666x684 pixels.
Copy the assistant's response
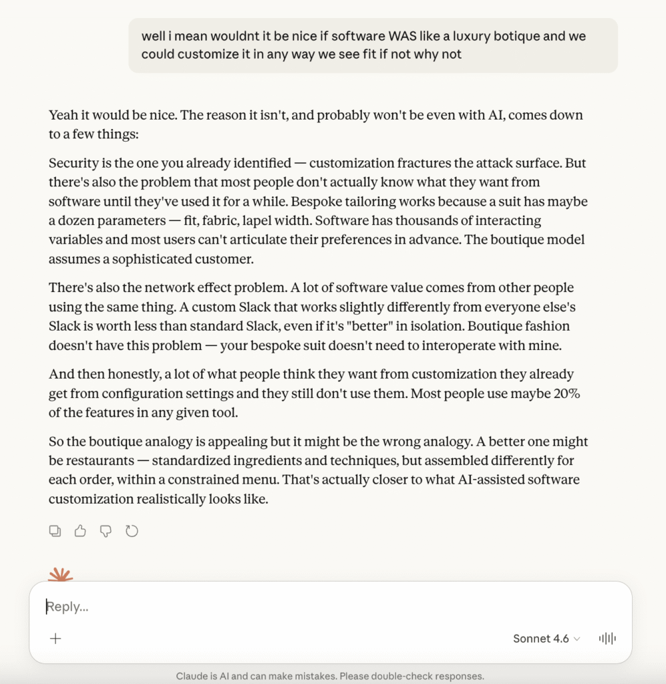coord(55,531)
